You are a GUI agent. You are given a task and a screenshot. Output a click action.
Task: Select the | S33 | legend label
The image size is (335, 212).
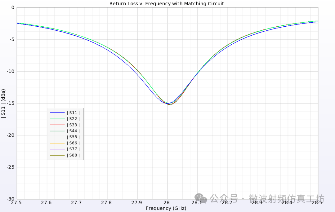[73, 125]
